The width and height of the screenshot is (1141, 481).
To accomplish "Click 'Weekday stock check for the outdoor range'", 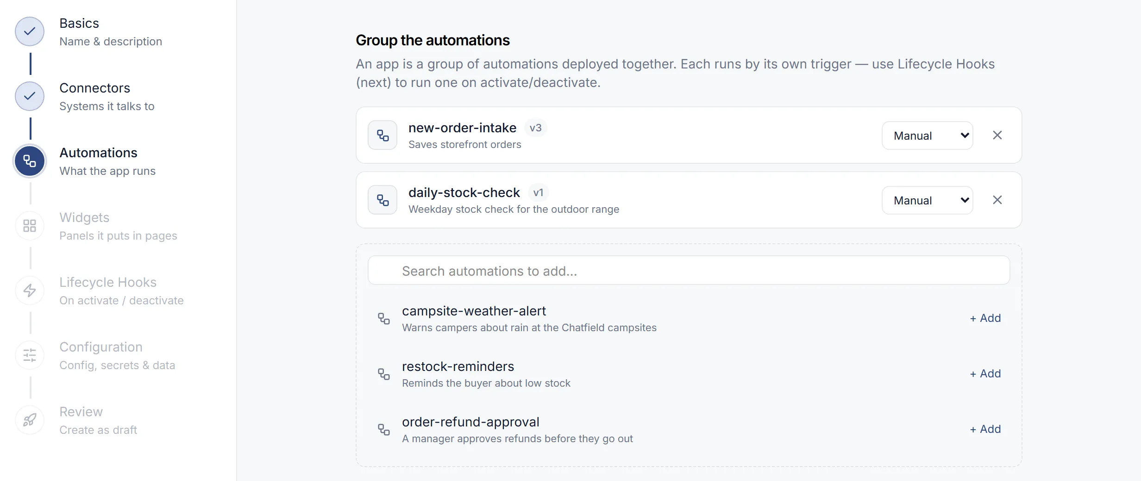I will coord(514,209).
